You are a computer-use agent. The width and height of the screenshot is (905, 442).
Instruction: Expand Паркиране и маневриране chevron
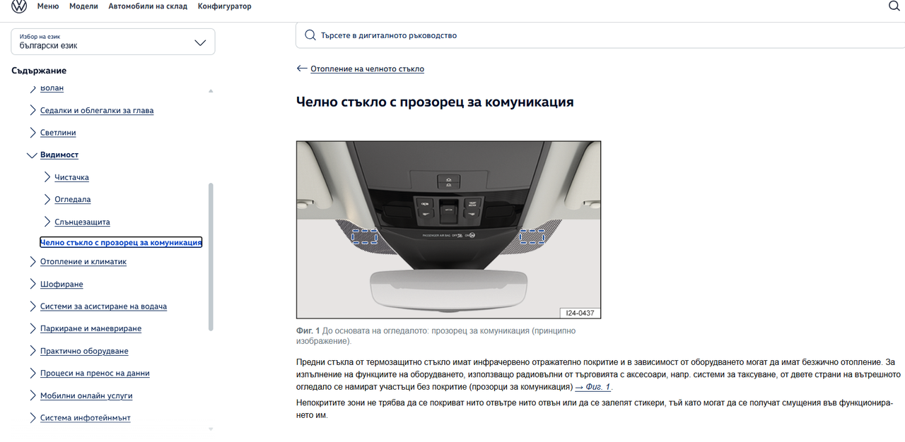click(x=32, y=328)
